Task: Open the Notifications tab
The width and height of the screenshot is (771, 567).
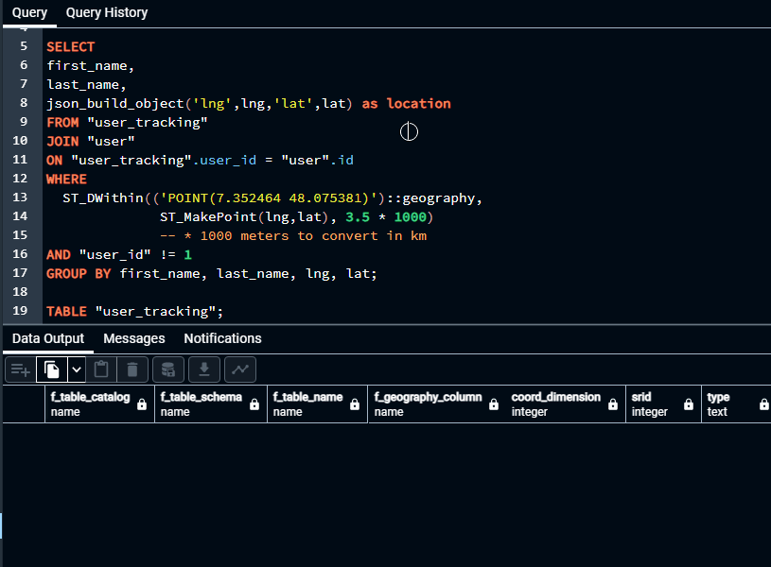Action: click(x=222, y=338)
